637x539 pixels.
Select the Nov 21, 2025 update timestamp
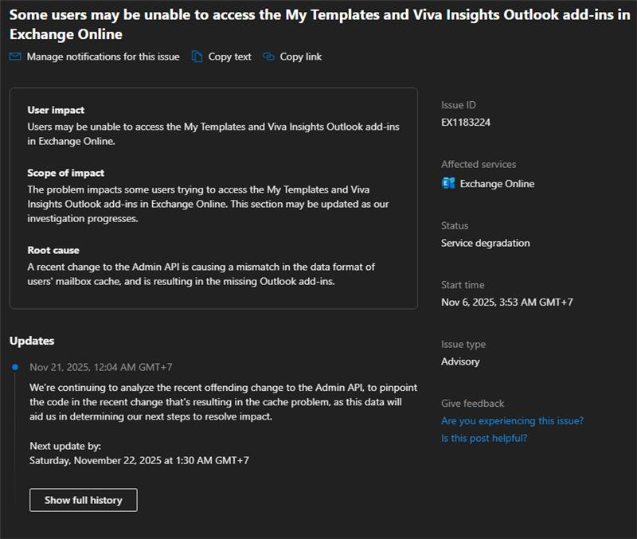pyautogui.click(x=101, y=367)
